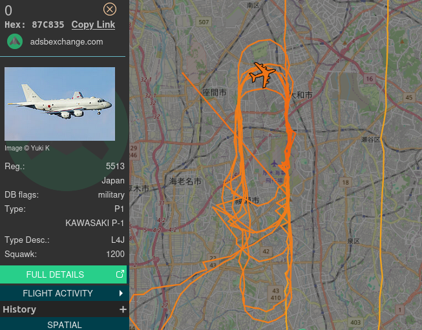Close the aircraft info panel

(x=110, y=10)
